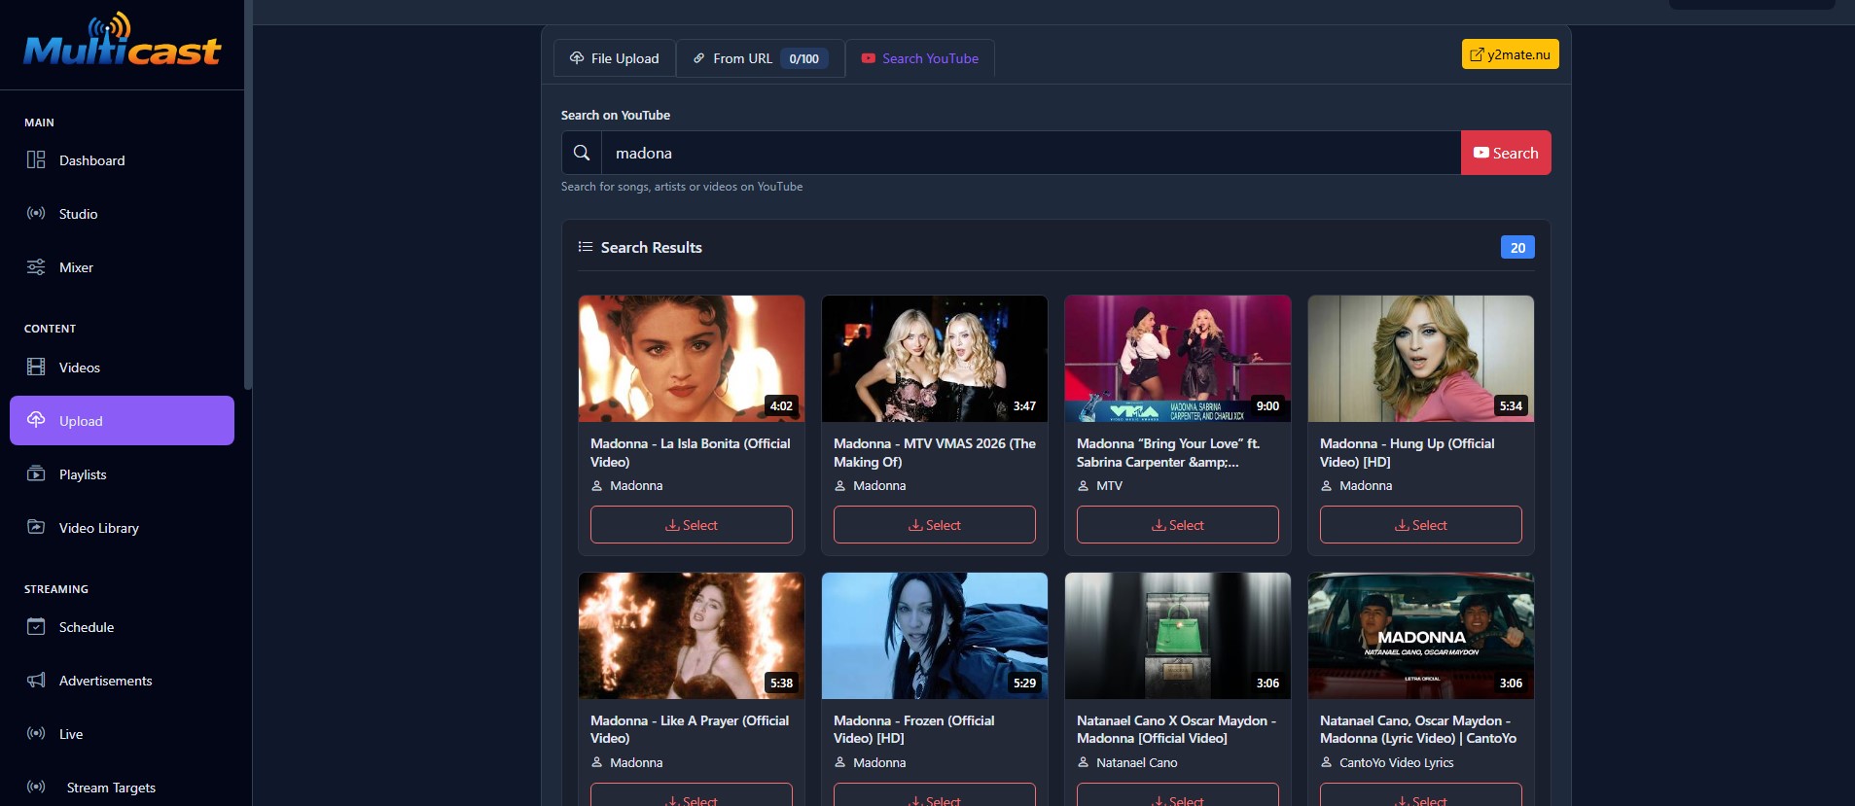Open the Natanael Cano Official Video thumbnail
The image size is (1855, 806).
click(1178, 636)
